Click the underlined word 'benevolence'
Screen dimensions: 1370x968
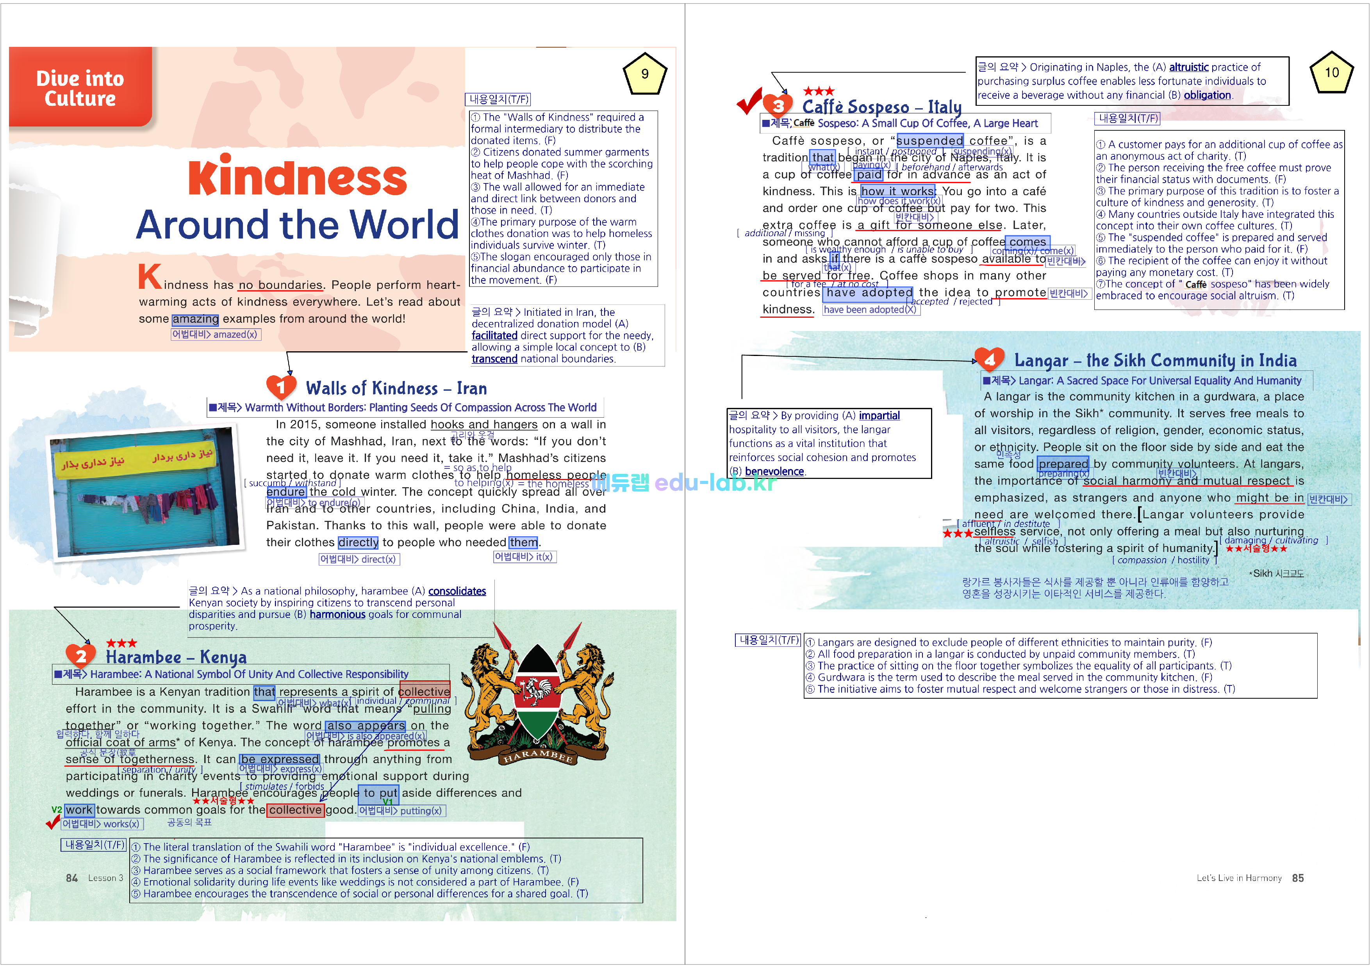pyautogui.click(x=774, y=471)
